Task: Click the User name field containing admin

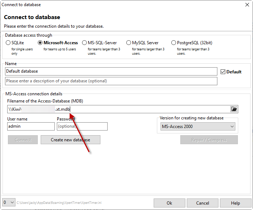Action: [x=31, y=127]
